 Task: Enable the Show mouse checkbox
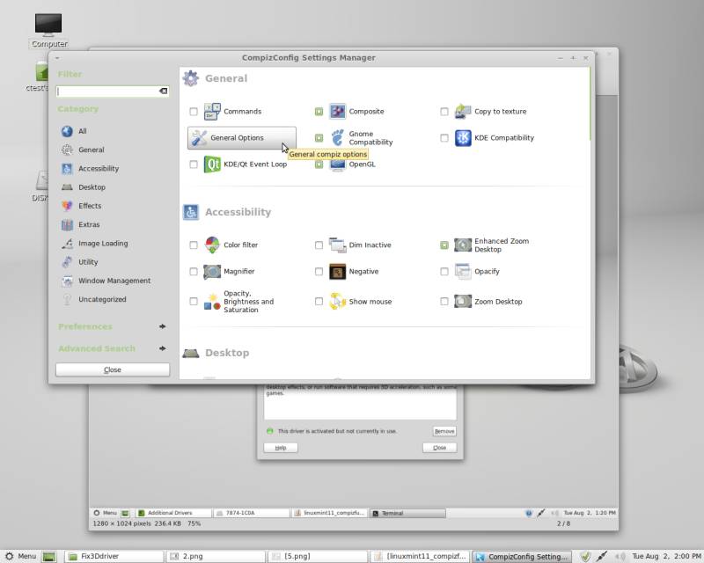[319, 302]
